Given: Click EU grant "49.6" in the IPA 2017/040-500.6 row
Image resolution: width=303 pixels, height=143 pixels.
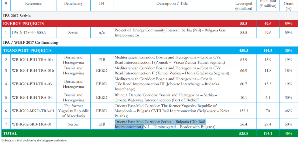Looking at the screenshot, I should click(x=268, y=33).
